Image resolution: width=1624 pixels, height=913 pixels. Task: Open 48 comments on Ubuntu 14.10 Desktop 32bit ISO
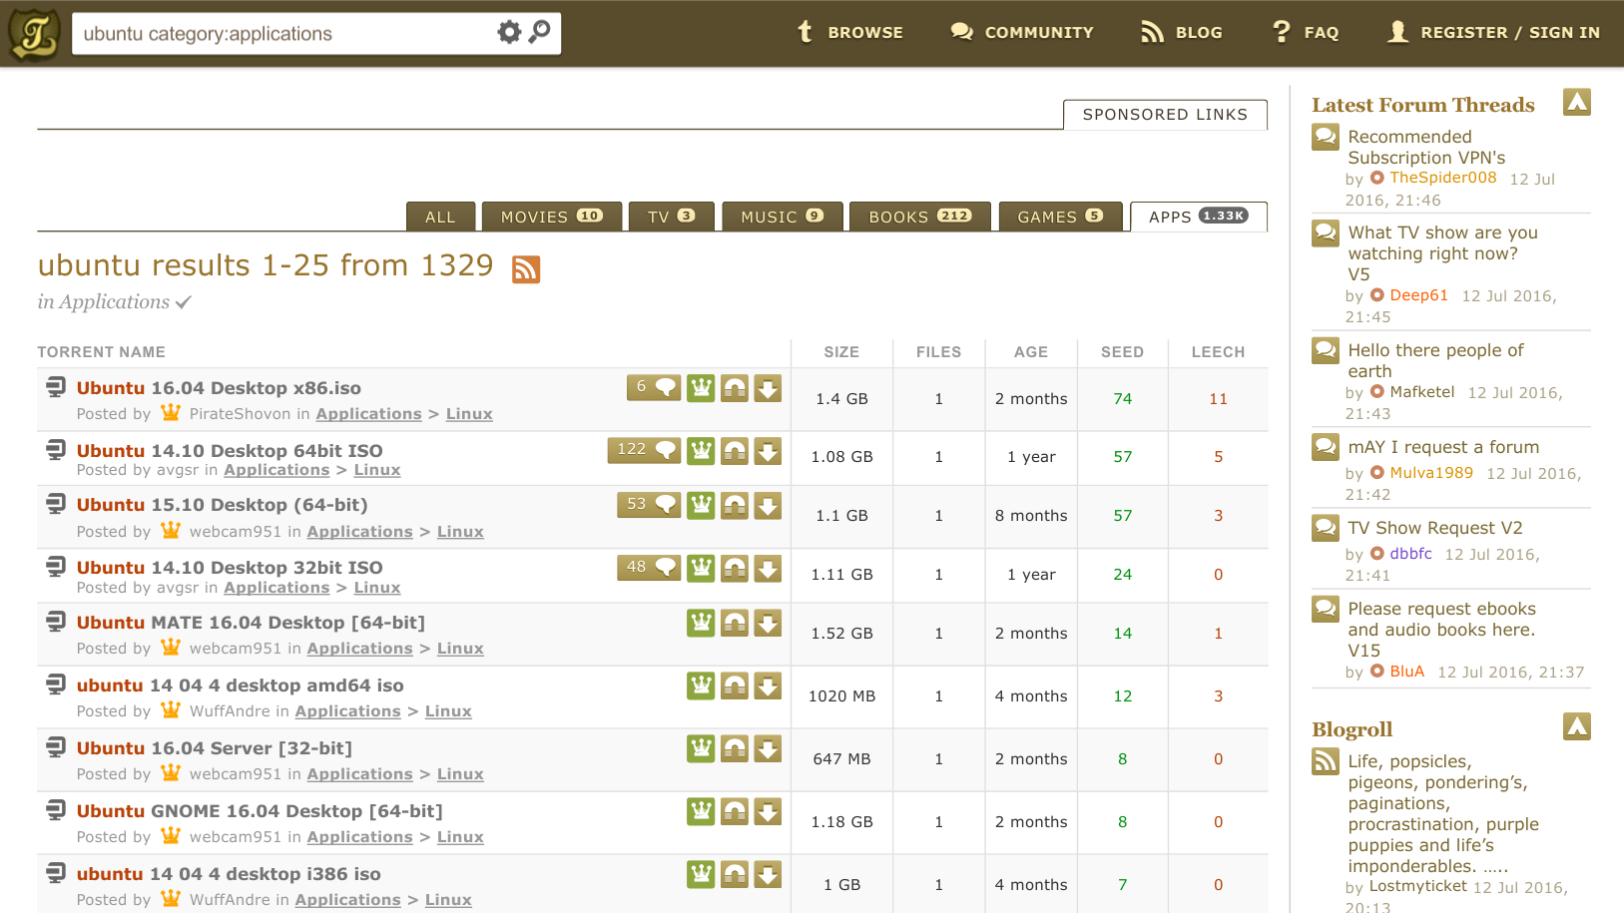tap(649, 568)
